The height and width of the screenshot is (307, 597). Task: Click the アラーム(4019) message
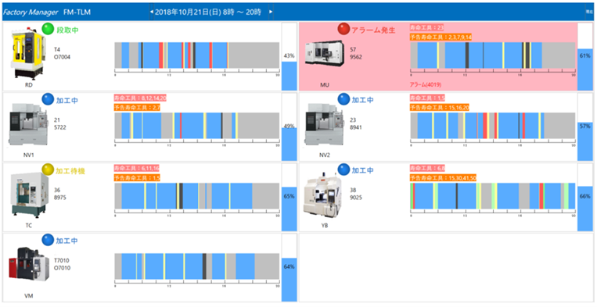click(x=426, y=84)
